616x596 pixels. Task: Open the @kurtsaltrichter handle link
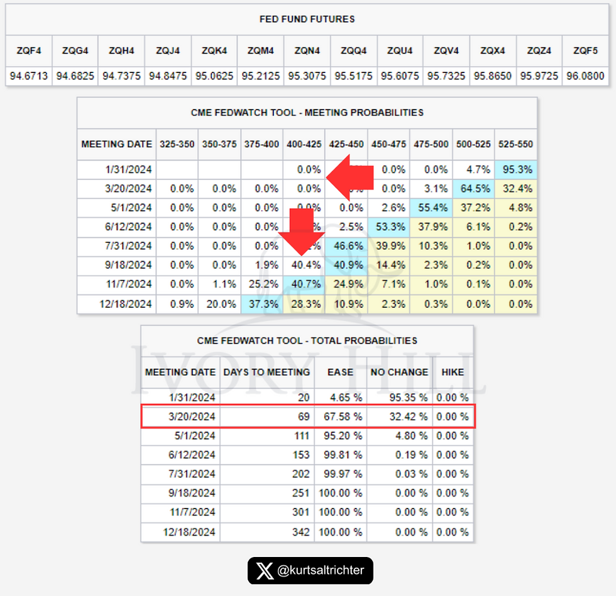(321, 570)
